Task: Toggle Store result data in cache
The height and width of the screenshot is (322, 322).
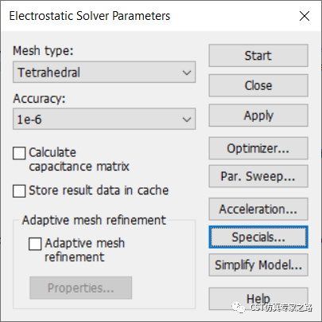Action: point(19,190)
